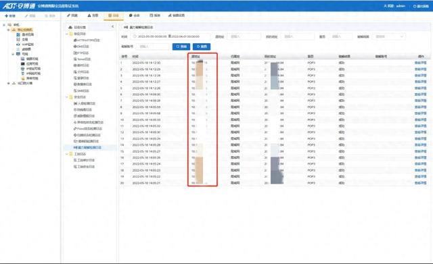
Task: Click the destination address input field
Action: [298, 36]
